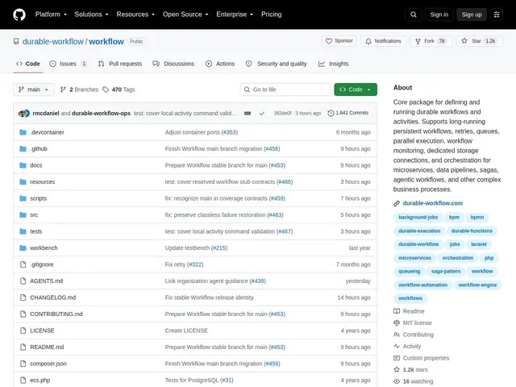The image size is (516, 387).
Task: Open the 2 Branches link
Action: point(79,89)
